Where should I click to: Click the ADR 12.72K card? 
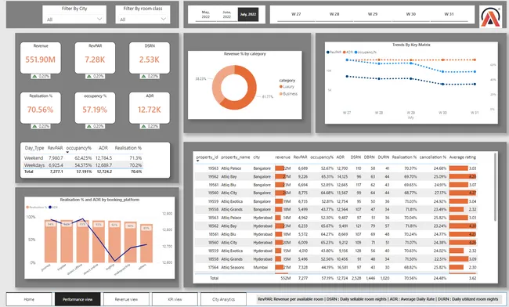[150, 108]
